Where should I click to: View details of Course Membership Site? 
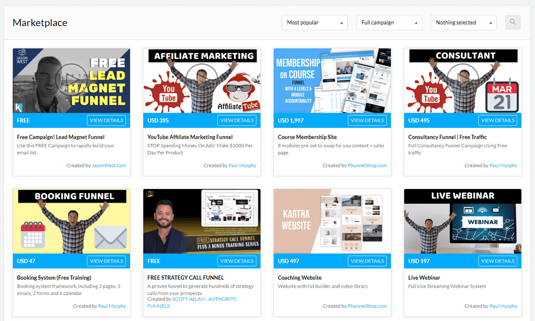click(367, 120)
